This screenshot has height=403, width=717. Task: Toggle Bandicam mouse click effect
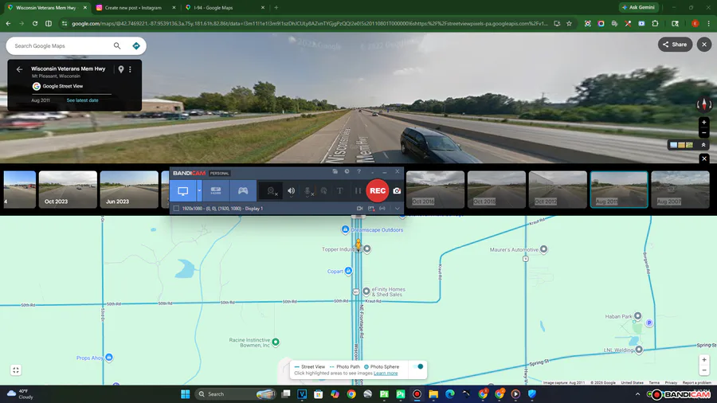(323, 191)
